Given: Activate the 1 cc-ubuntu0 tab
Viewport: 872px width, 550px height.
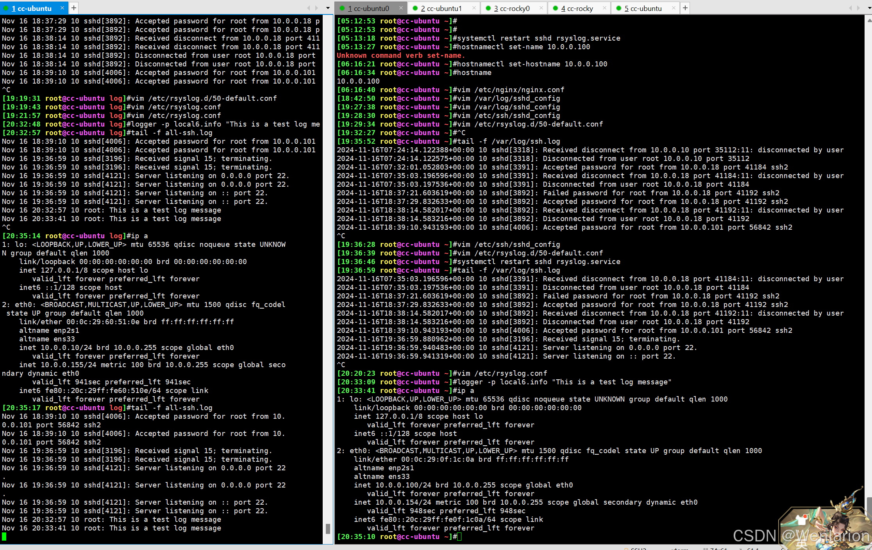Looking at the screenshot, I should coord(368,8).
